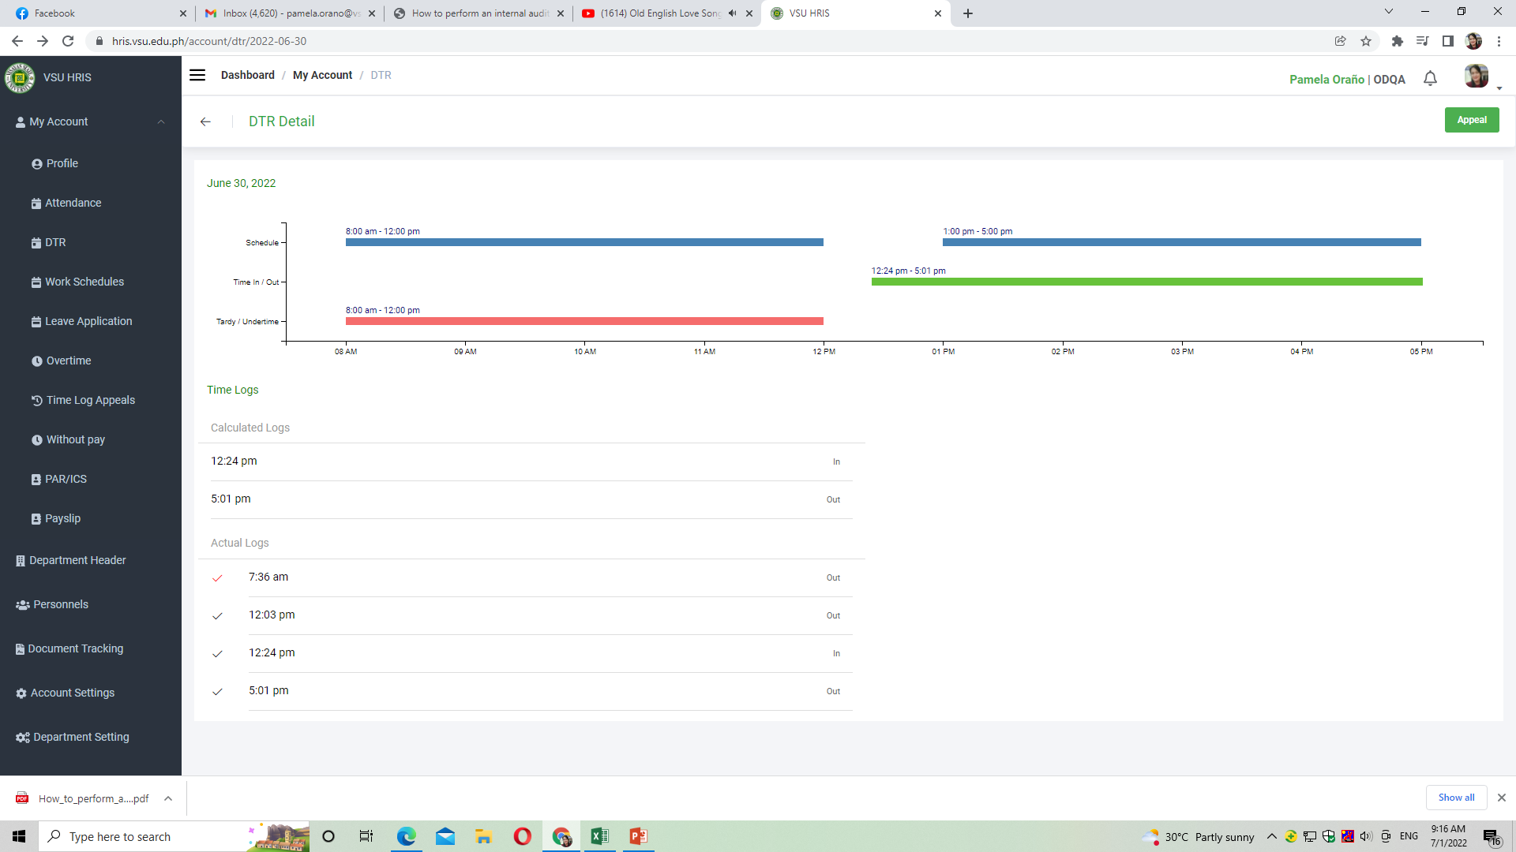
Task: Expand options for downloaded PDF file
Action: click(x=168, y=798)
